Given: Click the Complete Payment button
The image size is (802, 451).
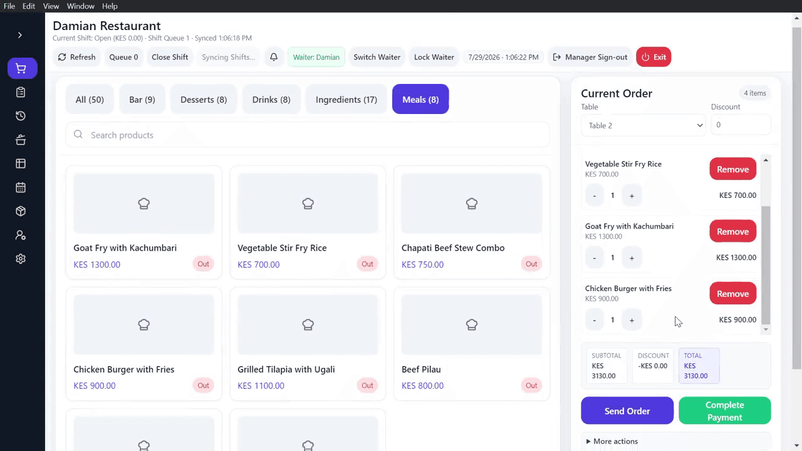Looking at the screenshot, I should 725,411.
